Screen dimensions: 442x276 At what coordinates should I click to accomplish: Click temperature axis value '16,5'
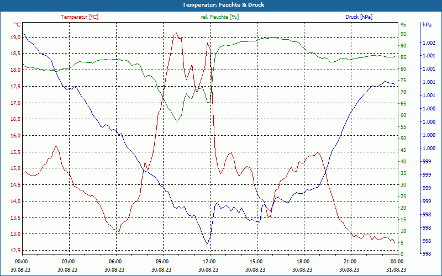click(16, 119)
